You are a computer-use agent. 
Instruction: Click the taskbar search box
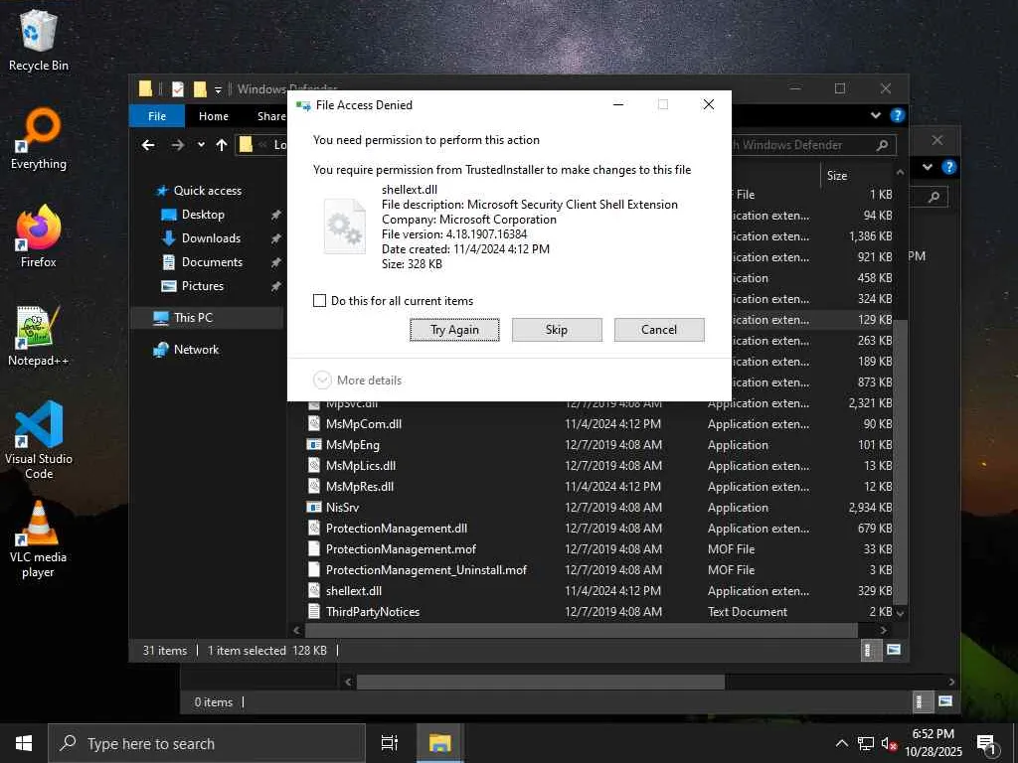point(207,743)
